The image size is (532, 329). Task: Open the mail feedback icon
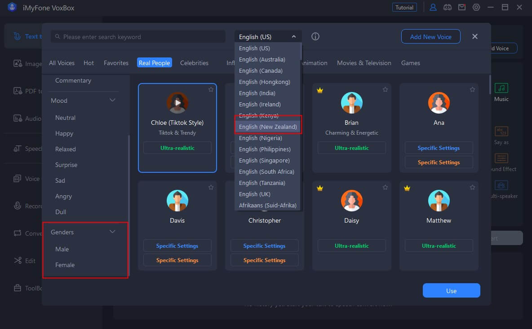[x=462, y=8]
